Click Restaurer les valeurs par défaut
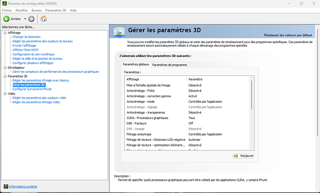 288,35
